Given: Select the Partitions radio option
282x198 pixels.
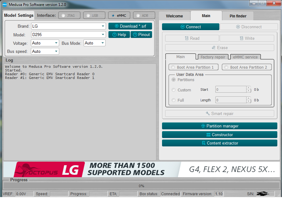Looking at the screenshot, I should [183, 80].
